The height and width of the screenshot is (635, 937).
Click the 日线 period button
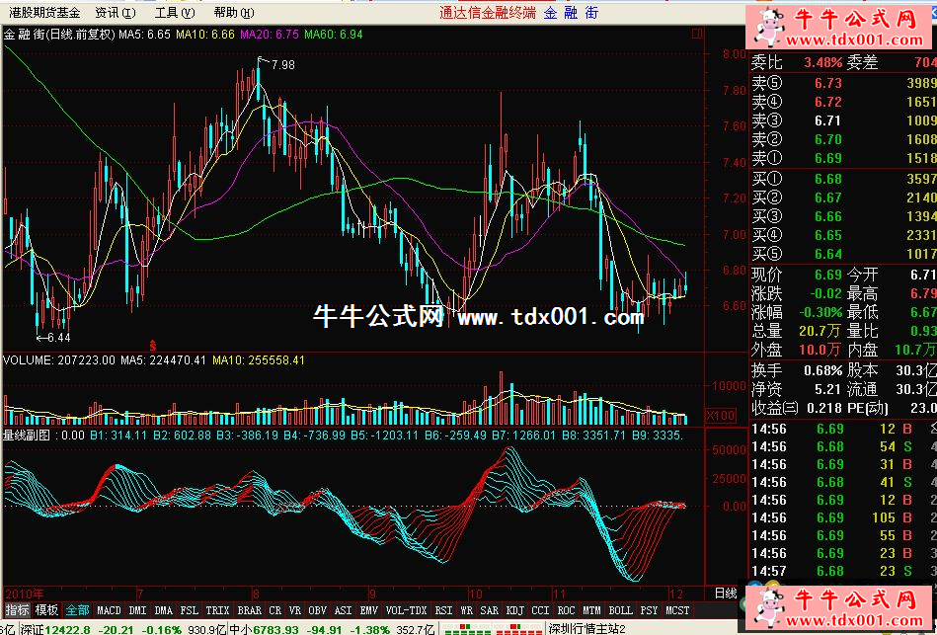click(726, 594)
